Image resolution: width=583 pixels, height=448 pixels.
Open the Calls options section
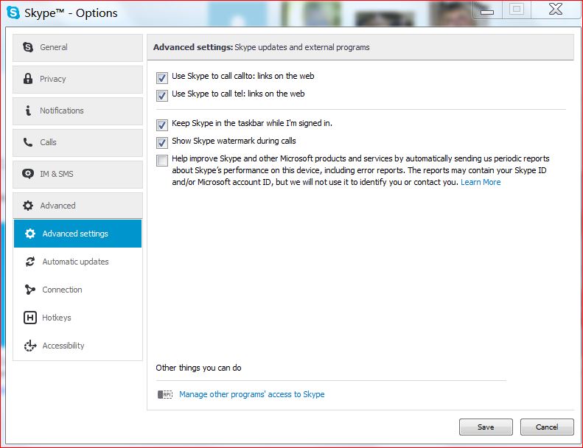click(x=77, y=142)
